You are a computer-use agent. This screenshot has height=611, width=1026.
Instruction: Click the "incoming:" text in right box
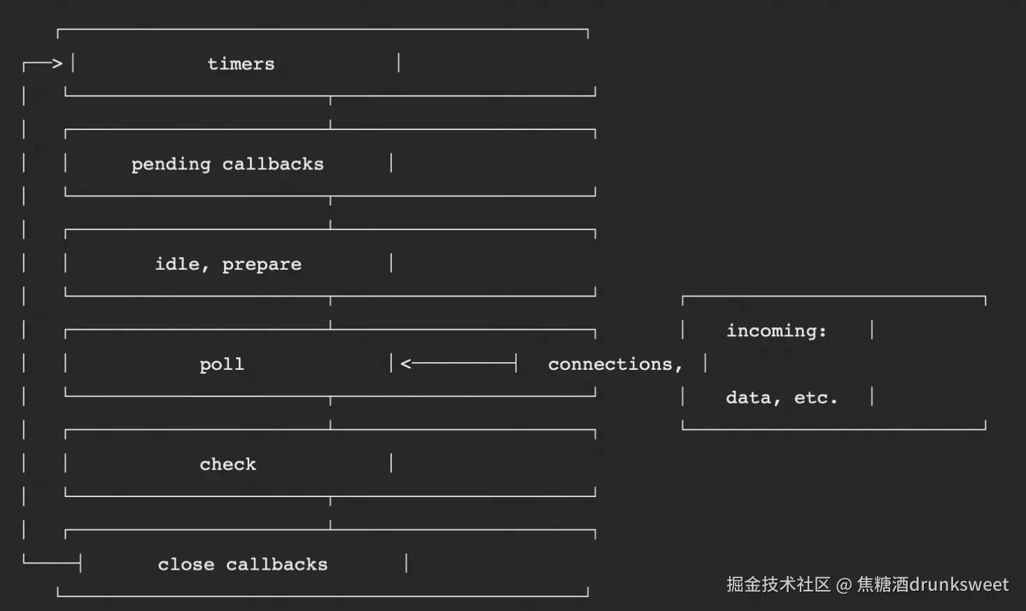point(776,331)
